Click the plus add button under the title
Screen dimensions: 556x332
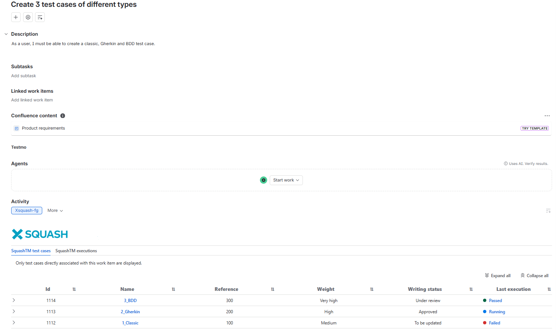click(16, 17)
